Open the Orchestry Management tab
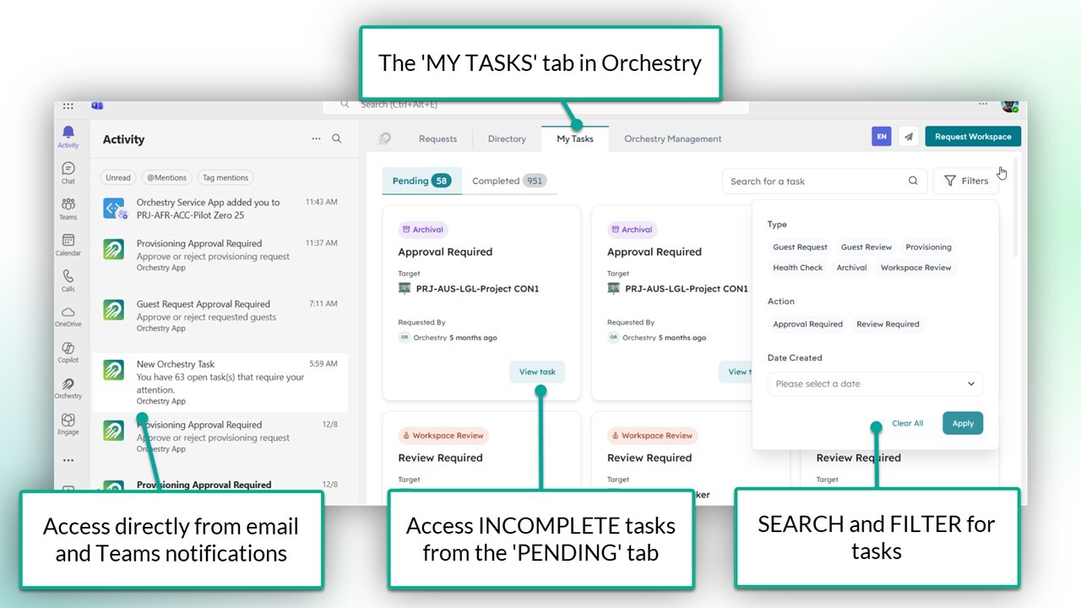1081x608 pixels. click(673, 138)
